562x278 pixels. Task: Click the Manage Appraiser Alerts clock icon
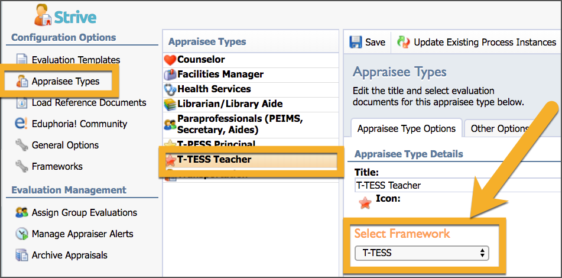point(21,234)
